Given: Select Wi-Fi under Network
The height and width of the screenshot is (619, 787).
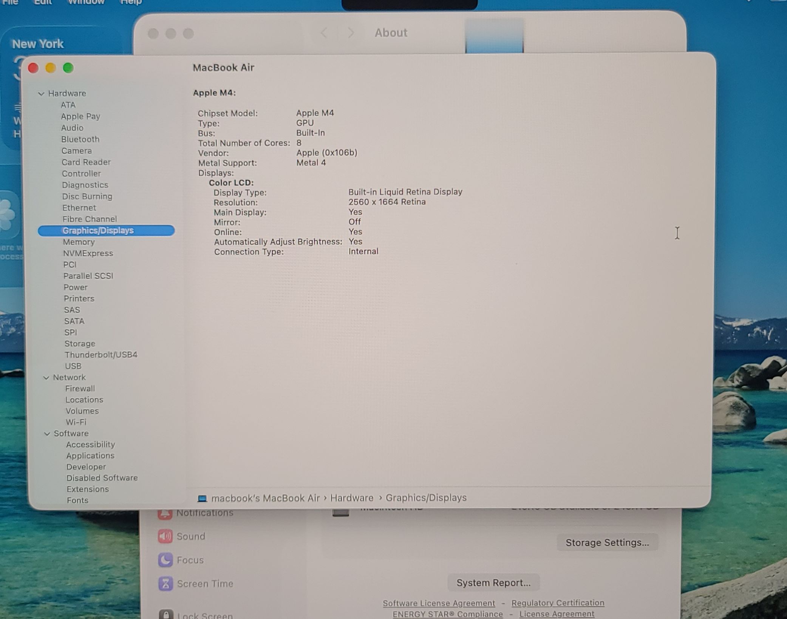Looking at the screenshot, I should point(76,422).
